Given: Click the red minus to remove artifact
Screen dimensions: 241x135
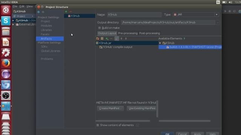Looking at the screenshot, I should tap(70, 12).
